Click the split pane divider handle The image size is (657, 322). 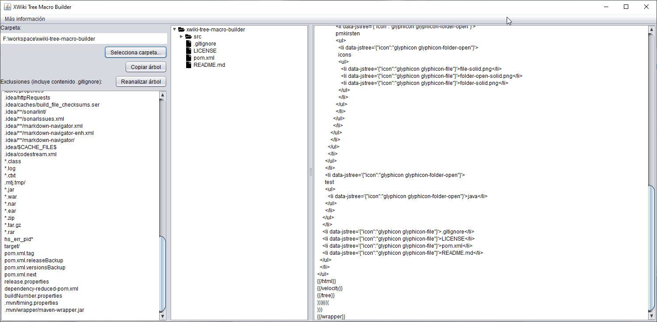[310, 172]
